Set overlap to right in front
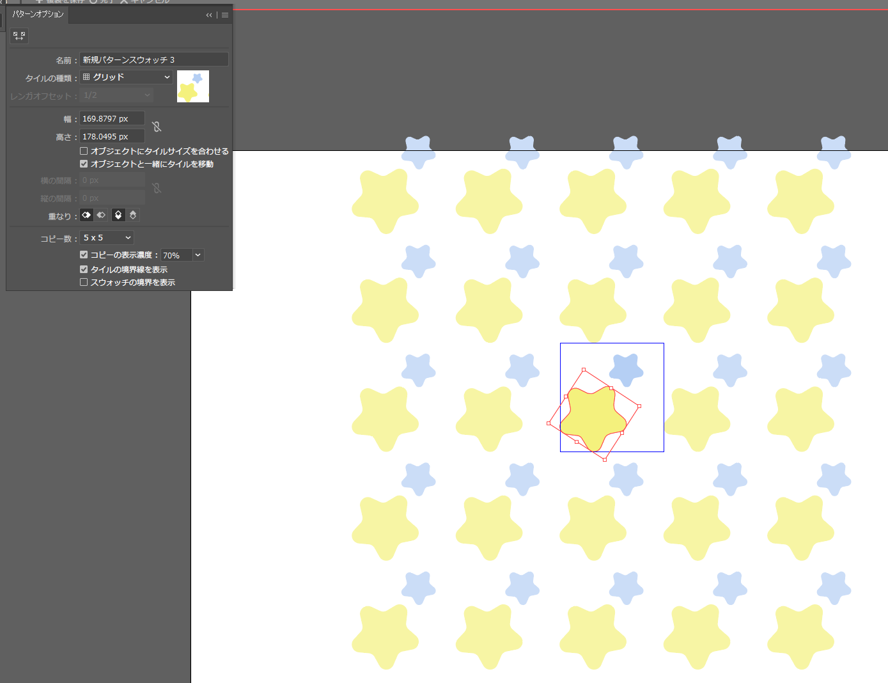The image size is (888, 683). [x=101, y=215]
